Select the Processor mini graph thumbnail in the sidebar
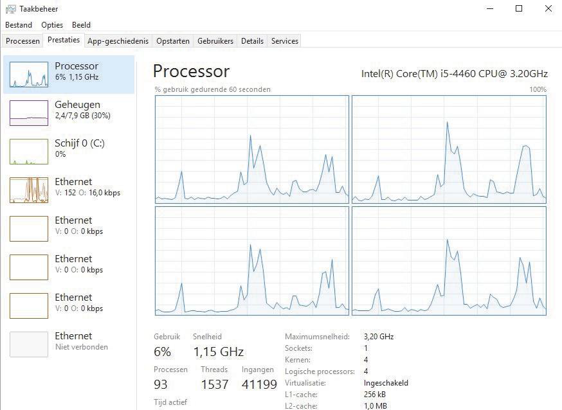Viewport: 562px width, 410px height. [x=29, y=75]
